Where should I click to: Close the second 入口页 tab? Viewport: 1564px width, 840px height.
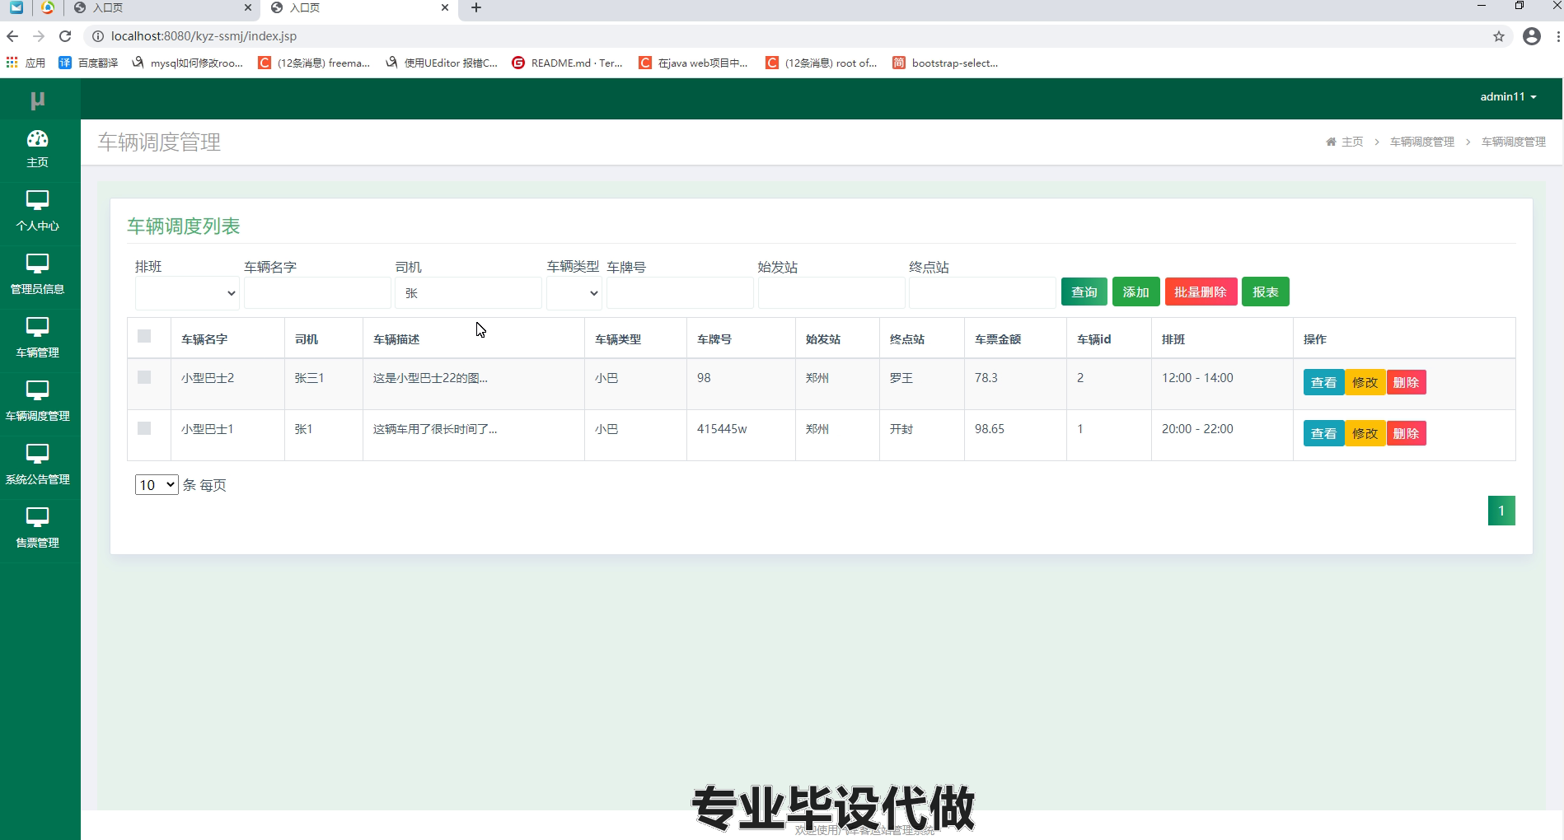coord(445,7)
